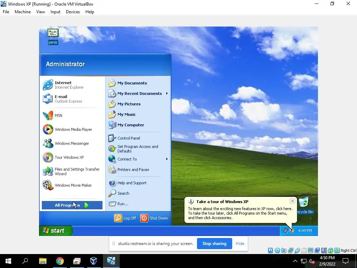357x268 pixels.
Task: Click VirtualBox shared folders status icon
Action: coord(304,251)
